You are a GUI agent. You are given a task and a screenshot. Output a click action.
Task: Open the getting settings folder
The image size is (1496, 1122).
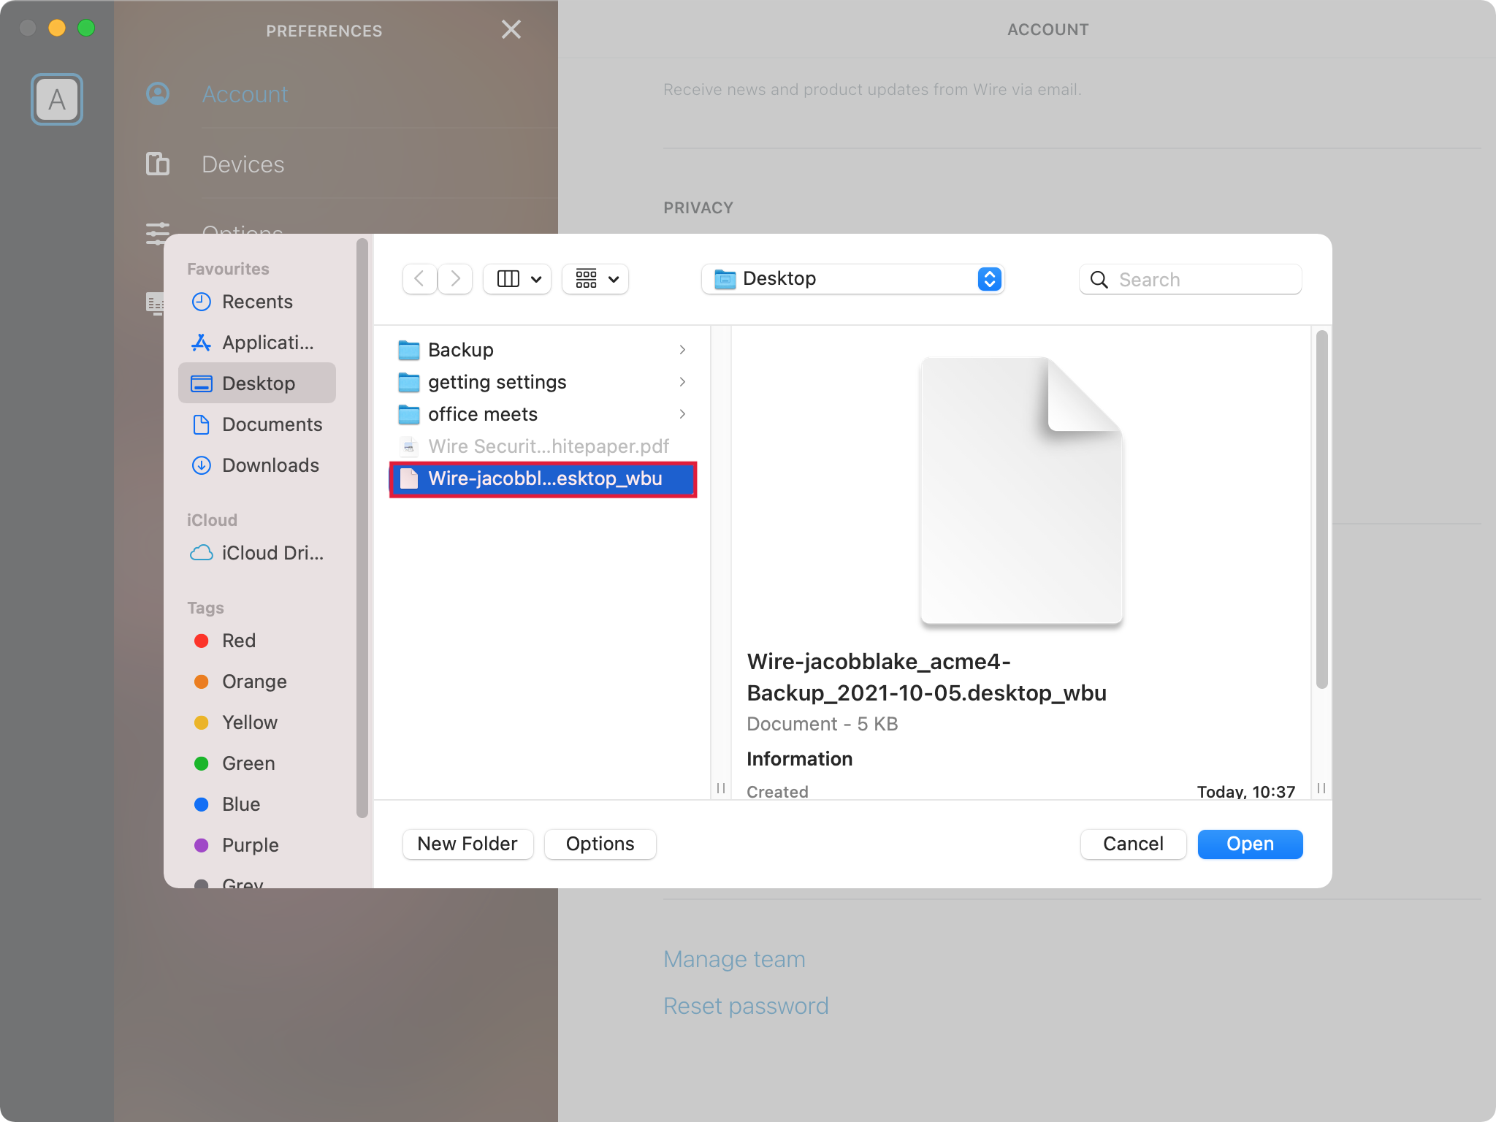(x=543, y=382)
